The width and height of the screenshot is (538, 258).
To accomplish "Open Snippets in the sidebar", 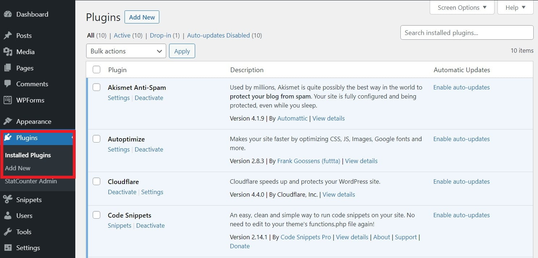I will click(29, 200).
